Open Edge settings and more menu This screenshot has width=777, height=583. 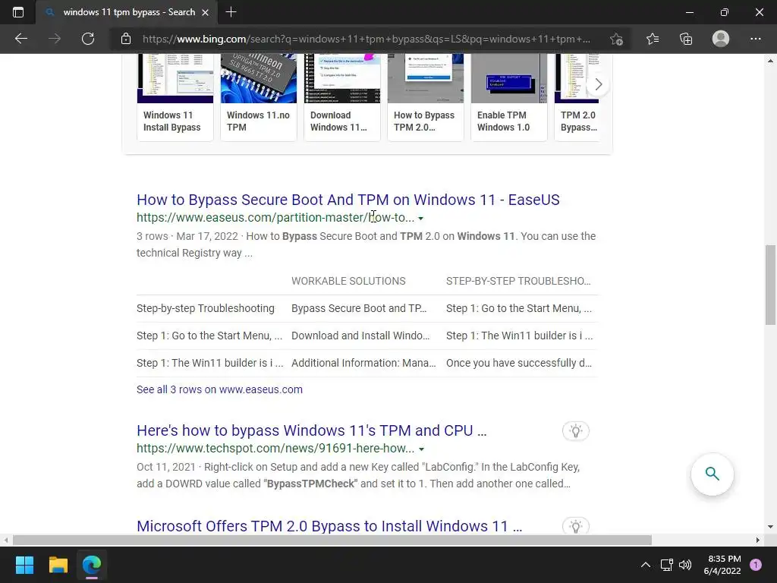[x=755, y=39]
